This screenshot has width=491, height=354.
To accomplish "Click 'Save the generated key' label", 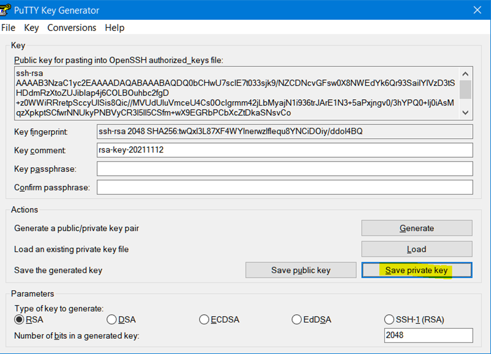I will [x=58, y=270].
